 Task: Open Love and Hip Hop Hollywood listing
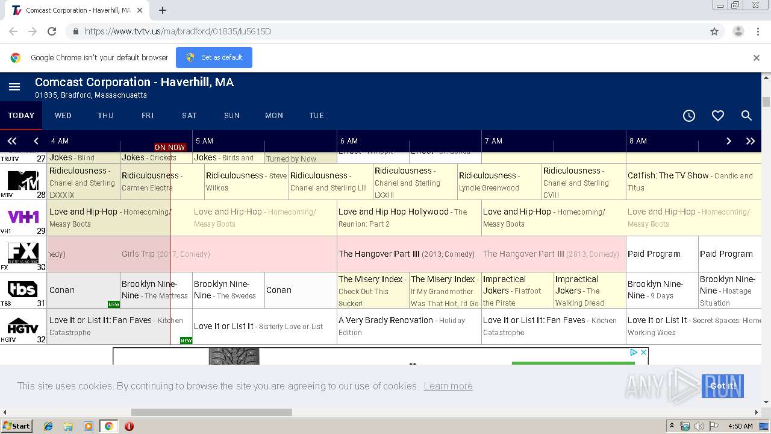tap(409, 218)
